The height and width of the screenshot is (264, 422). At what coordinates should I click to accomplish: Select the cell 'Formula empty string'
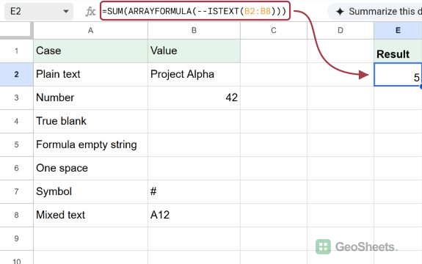point(91,145)
